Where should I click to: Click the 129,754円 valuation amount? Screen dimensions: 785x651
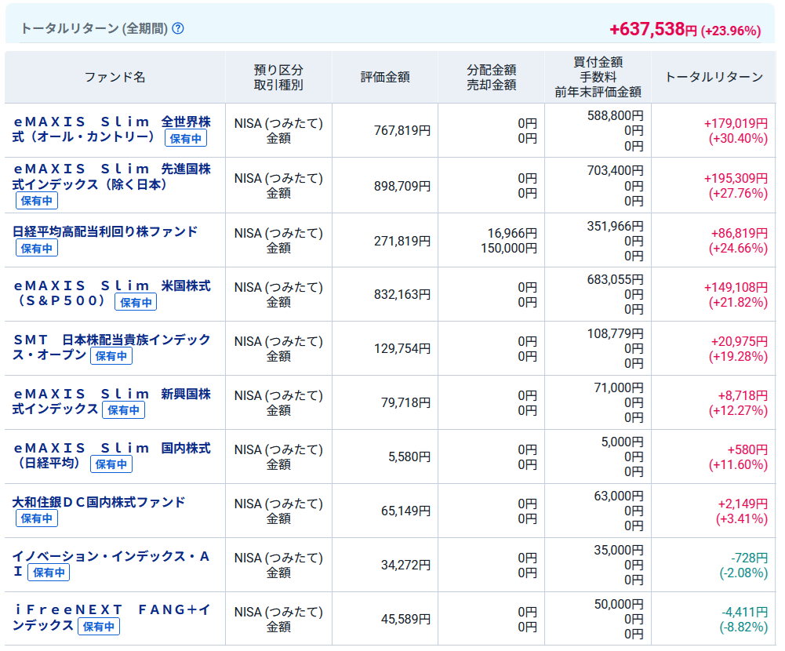point(402,348)
